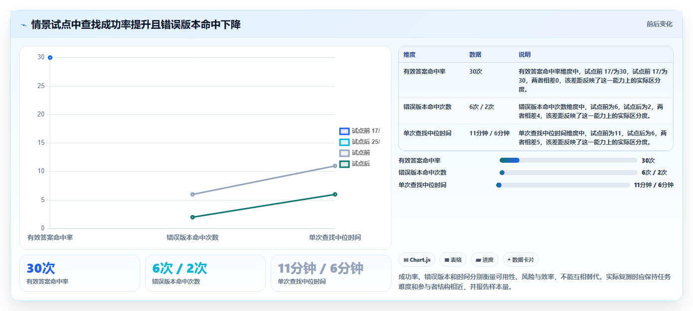The height and width of the screenshot is (311, 693).
Task: Click the 数据卡片 tag chip
Action: click(520, 260)
